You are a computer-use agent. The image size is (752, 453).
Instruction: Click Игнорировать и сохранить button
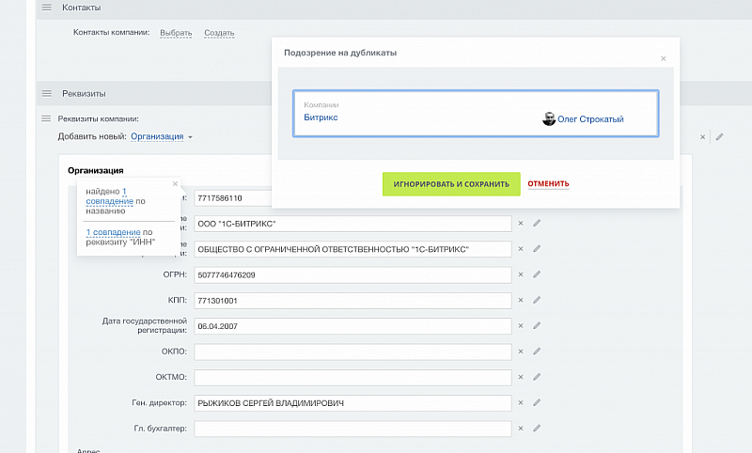[451, 184]
